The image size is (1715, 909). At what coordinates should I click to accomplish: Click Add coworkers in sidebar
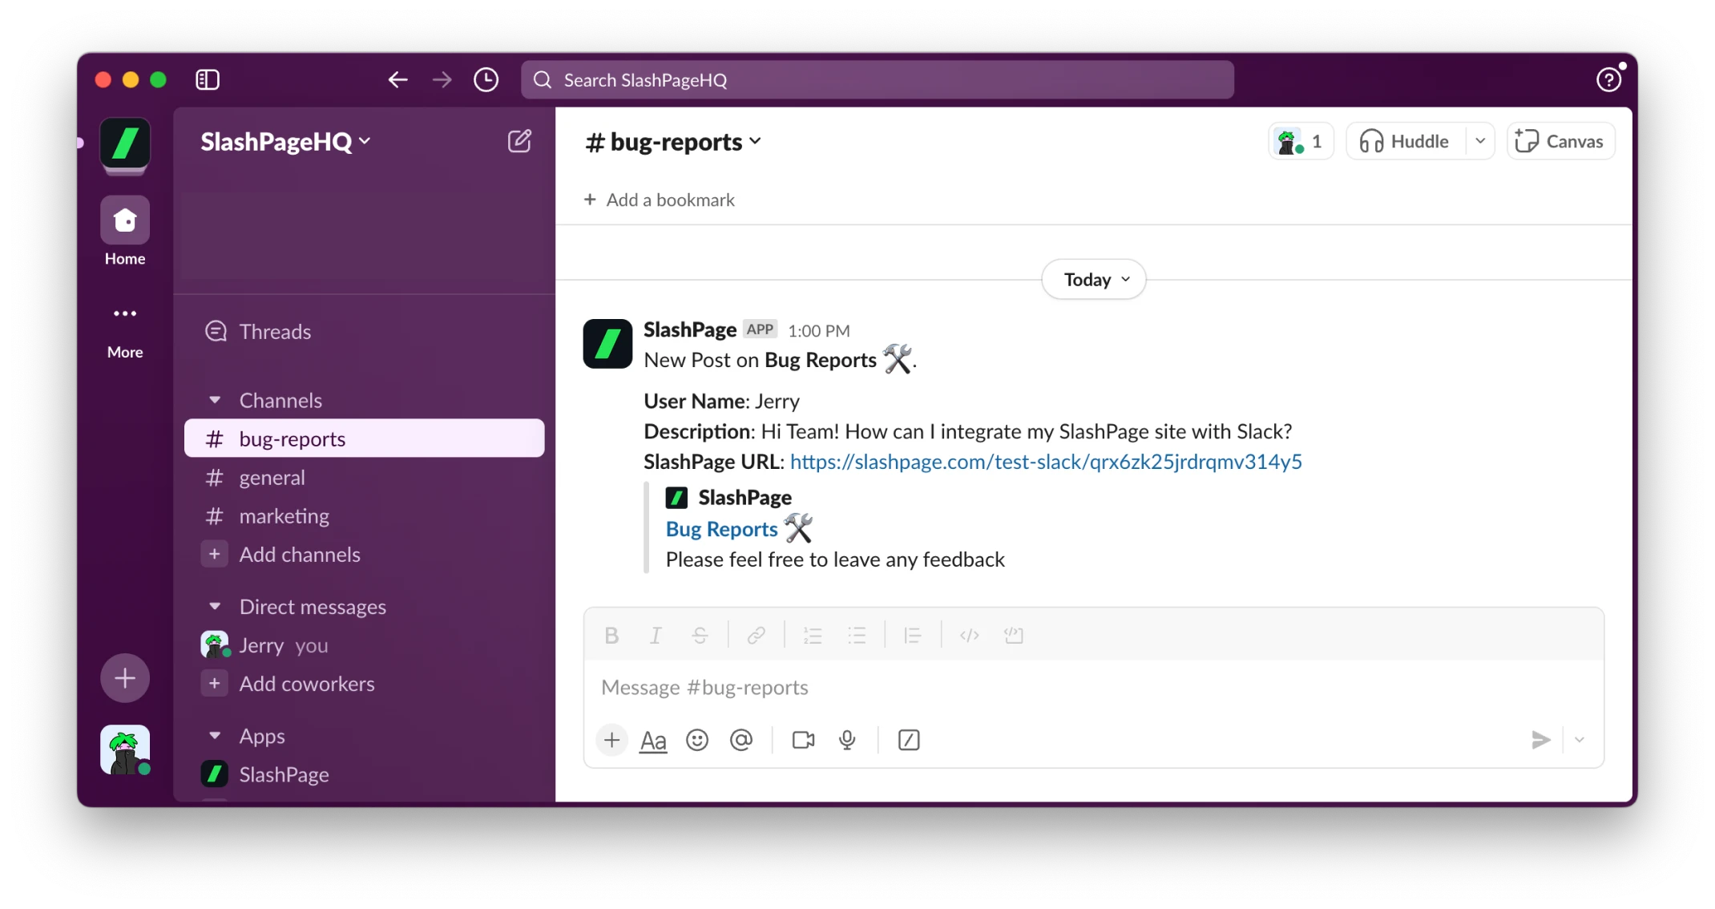[365, 684]
